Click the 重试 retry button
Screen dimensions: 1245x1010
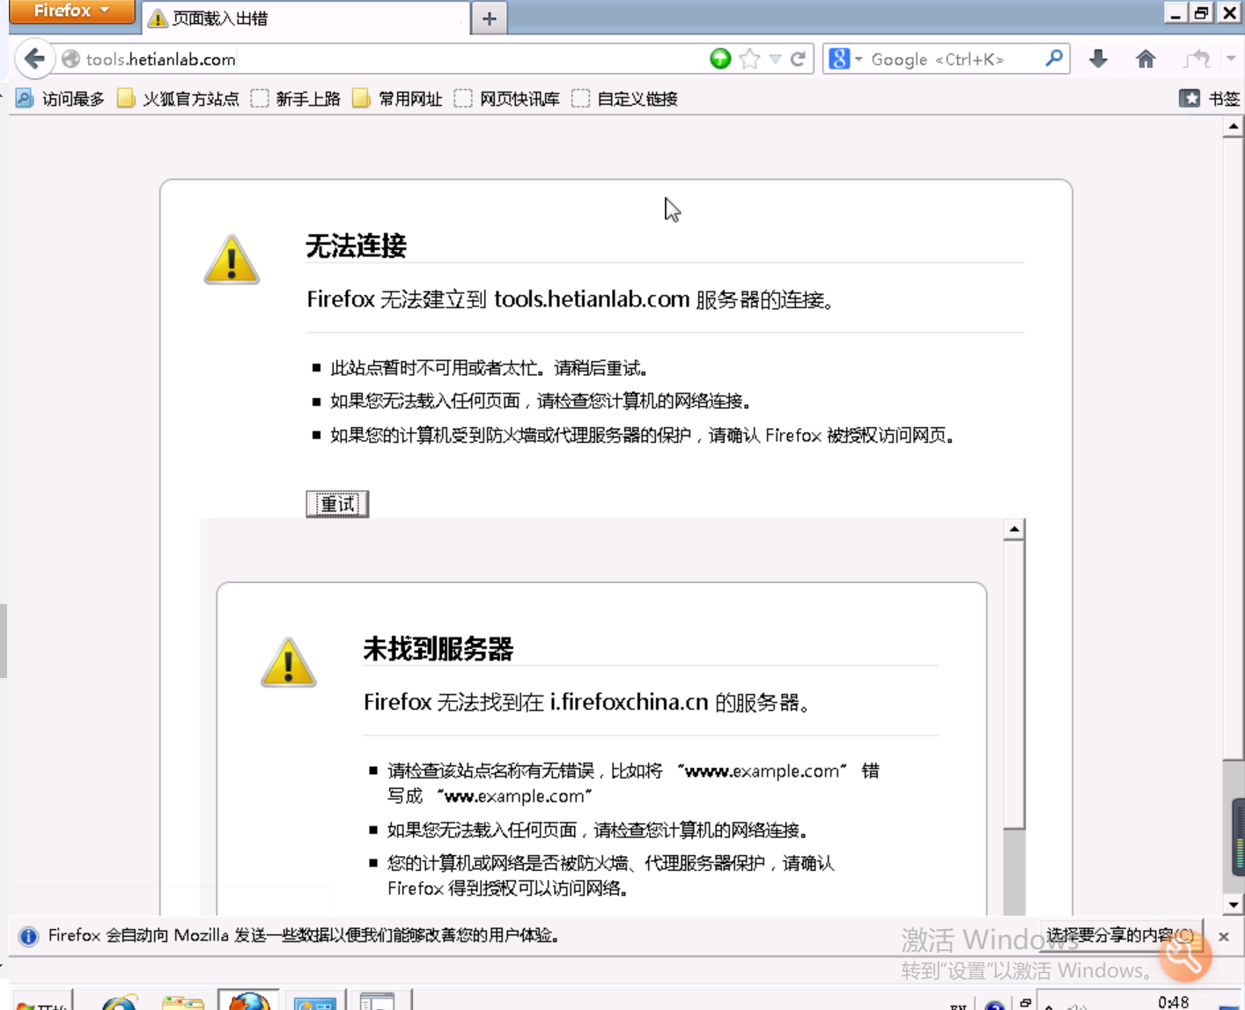point(337,504)
